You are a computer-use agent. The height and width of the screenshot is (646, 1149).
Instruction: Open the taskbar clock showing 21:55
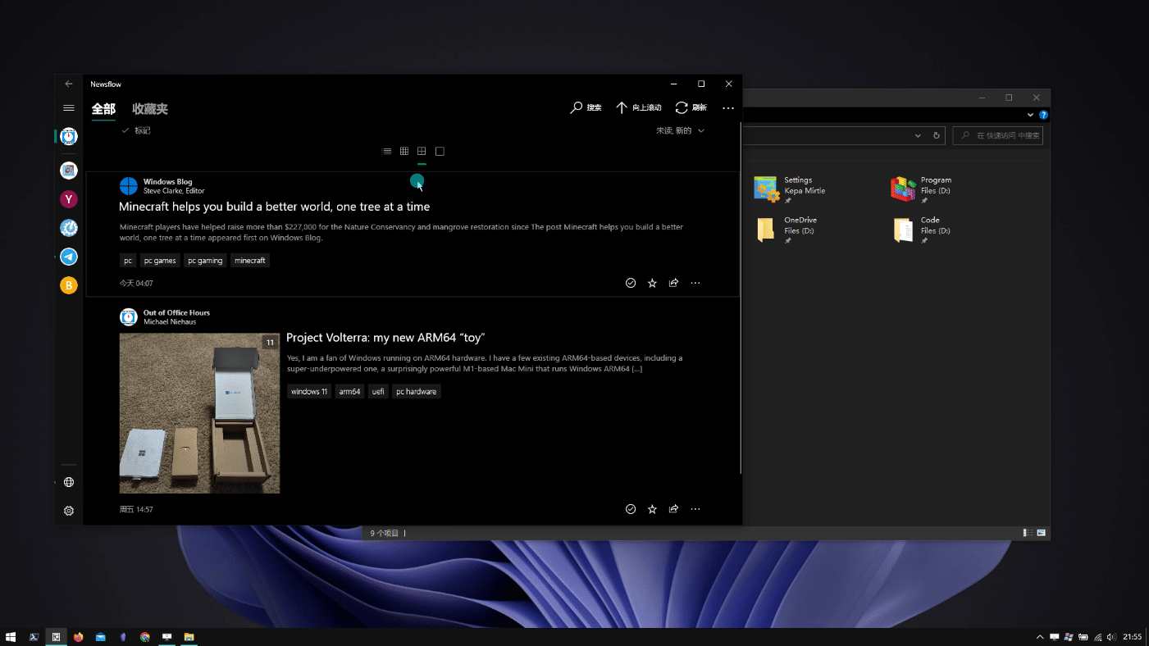pos(1132,637)
